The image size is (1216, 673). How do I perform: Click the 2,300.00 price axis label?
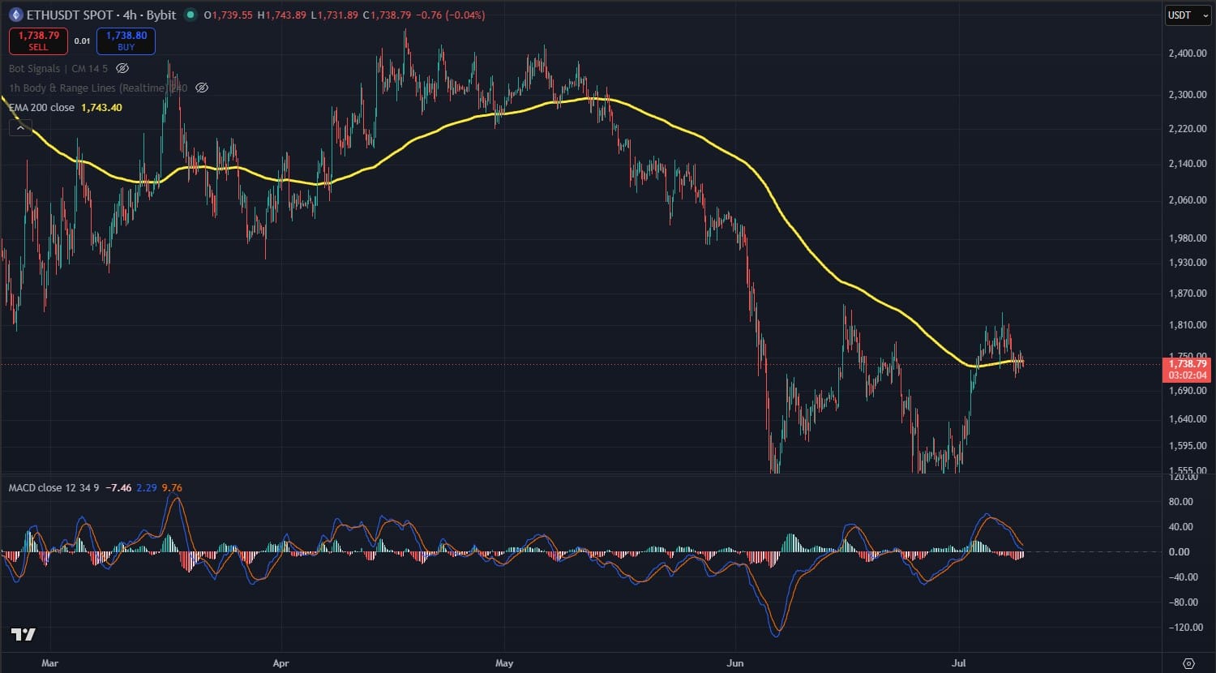[1188, 95]
